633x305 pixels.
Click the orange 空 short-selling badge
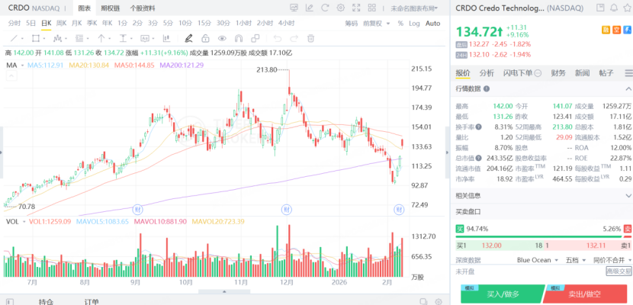pos(616,30)
